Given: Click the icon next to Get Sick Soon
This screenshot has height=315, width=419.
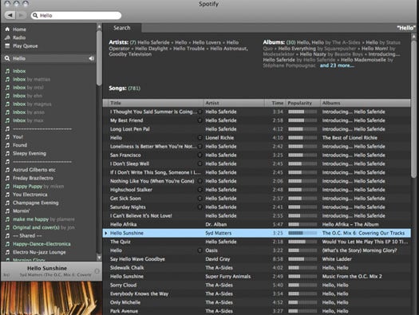Looking at the screenshot, I should tap(200, 199).
